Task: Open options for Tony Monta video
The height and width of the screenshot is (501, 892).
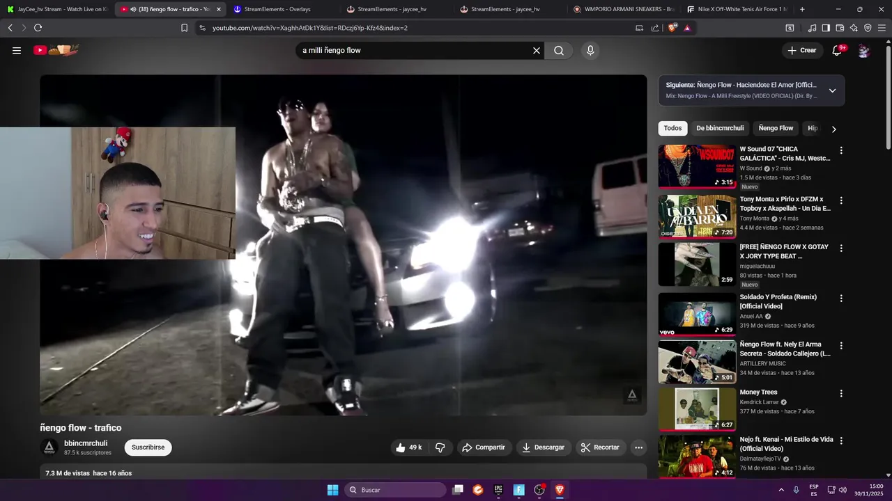Action: 841,200
